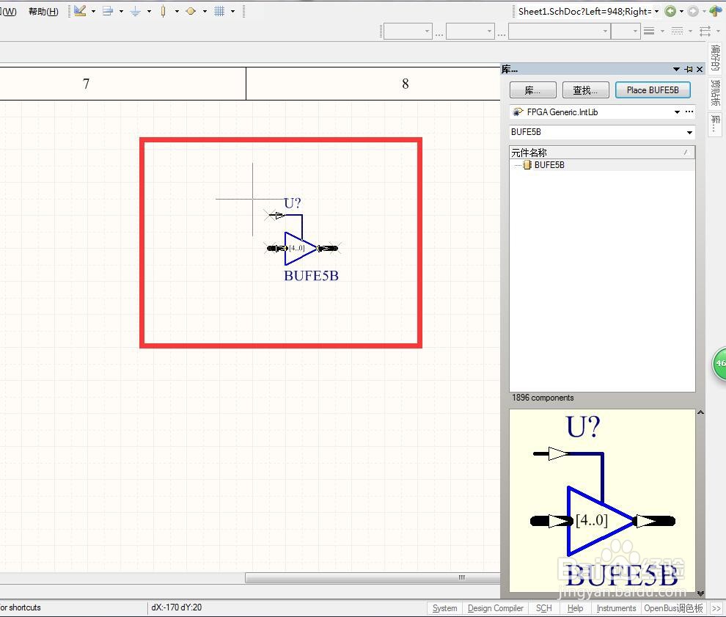The width and height of the screenshot is (726, 617).
Task: Click the dX:-170 dY:20 coordinates readout
Action: [177, 607]
